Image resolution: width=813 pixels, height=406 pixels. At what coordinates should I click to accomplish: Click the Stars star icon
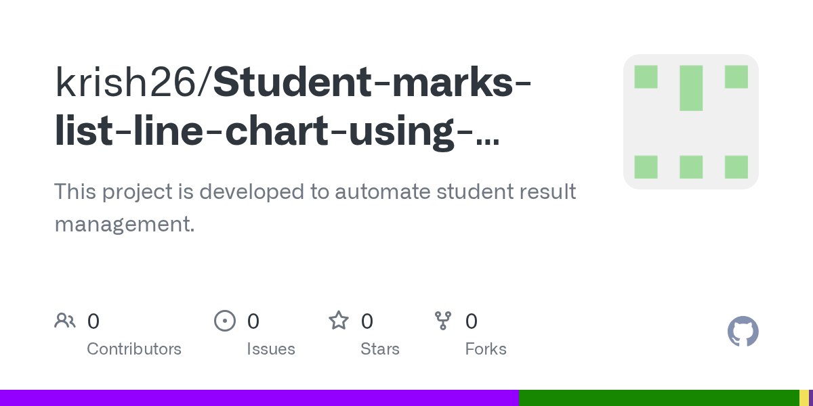point(339,320)
